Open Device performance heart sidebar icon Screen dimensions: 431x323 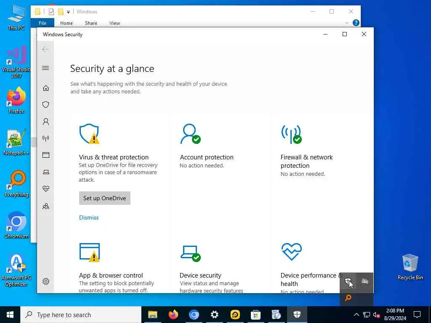coord(45,189)
